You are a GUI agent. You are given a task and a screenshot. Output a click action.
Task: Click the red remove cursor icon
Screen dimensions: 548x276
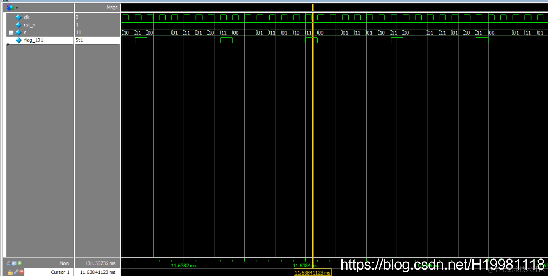point(21,272)
